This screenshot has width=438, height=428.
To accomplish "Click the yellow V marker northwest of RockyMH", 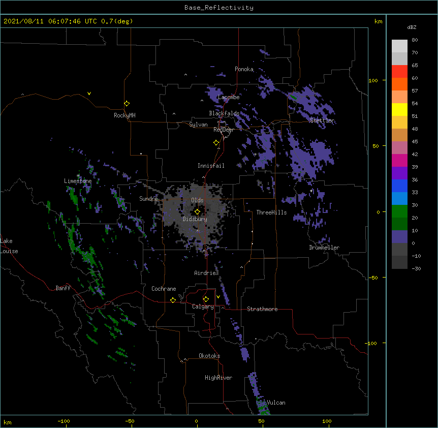I will pos(89,94).
